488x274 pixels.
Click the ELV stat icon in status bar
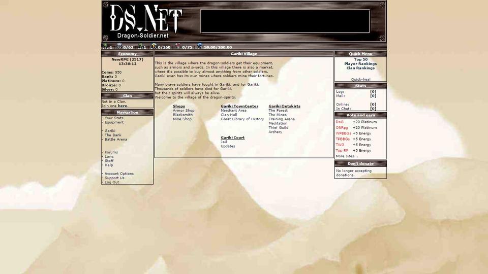(140, 47)
